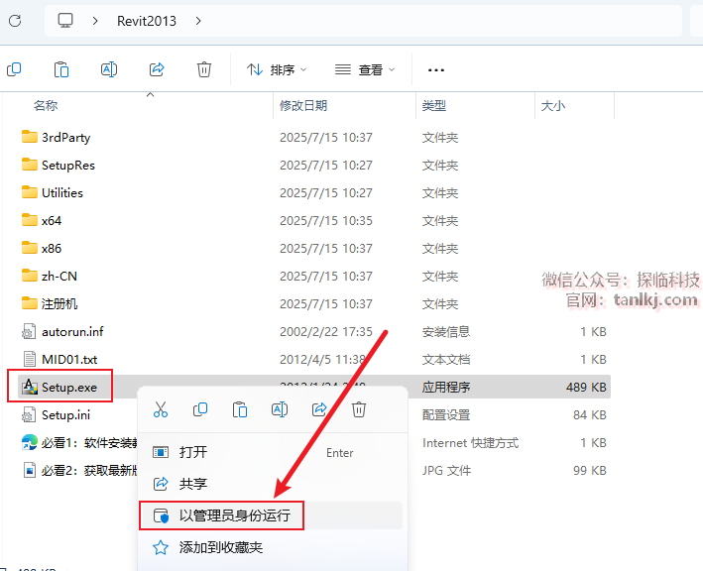Click Copy icon in context menu
703x571 pixels.
[200, 409]
